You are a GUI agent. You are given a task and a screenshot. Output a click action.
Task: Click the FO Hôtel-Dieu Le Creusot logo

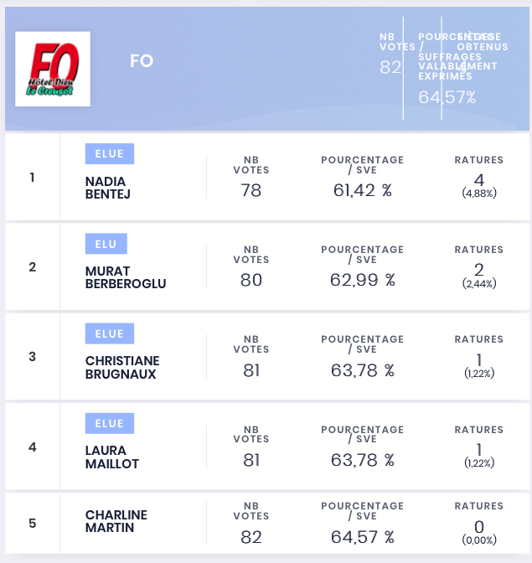pos(53,69)
